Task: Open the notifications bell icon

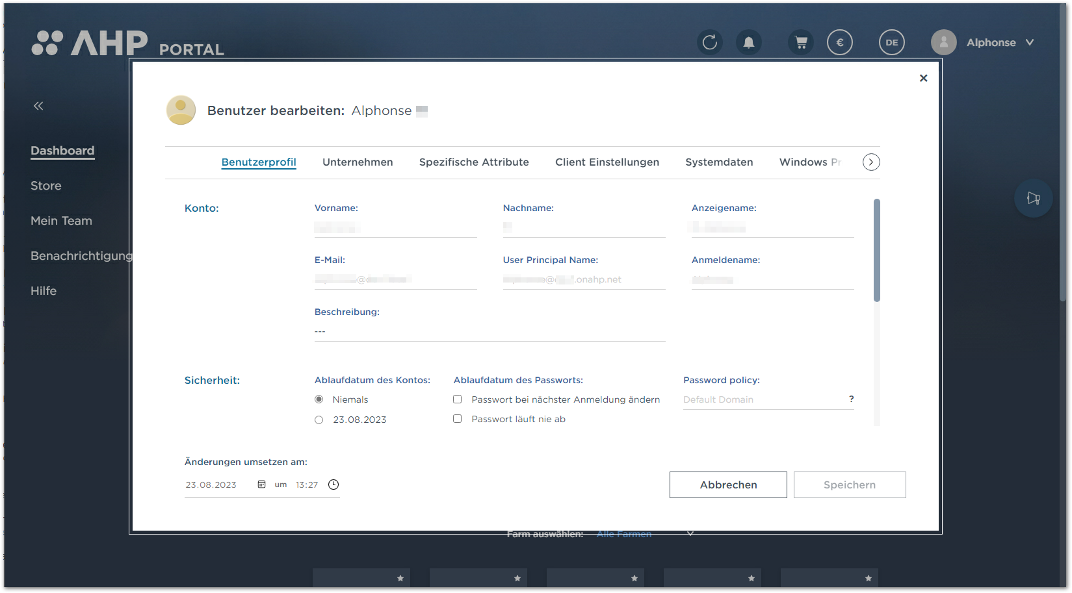Action: pyautogui.click(x=749, y=42)
